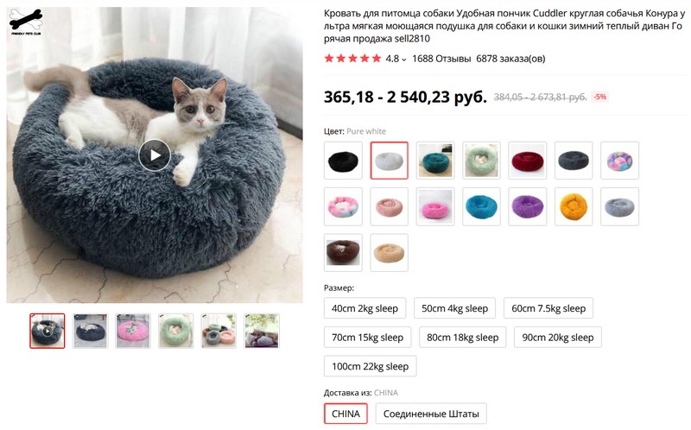Select the mint green bed color
Screen dimensions: 691x430
click(481, 161)
